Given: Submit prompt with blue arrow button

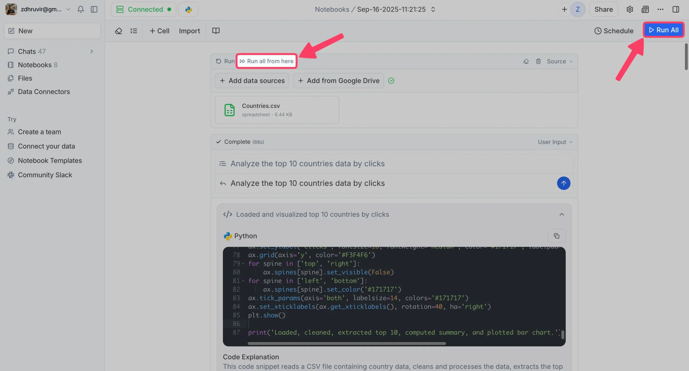Looking at the screenshot, I should click(x=563, y=183).
